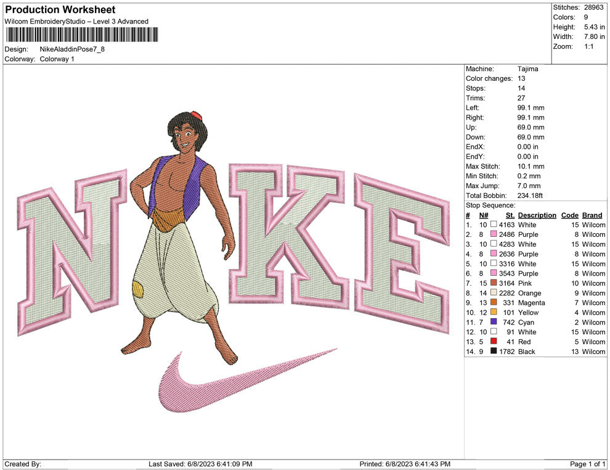This screenshot has width=610, height=470.
Task: Click the pink swoosh in the design preview
Action: click(247, 382)
